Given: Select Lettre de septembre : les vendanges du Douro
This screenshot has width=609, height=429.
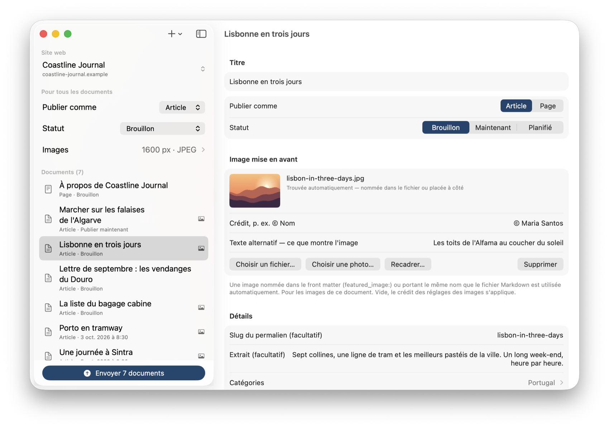Looking at the screenshot, I should coord(124,278).
